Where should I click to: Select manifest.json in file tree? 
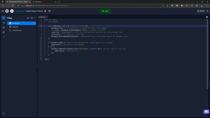(x=22, y=30)
